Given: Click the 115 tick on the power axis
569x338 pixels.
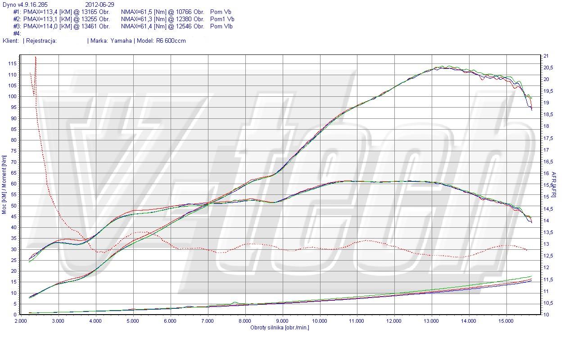Looking at the screenshot, I should pos(13,64).
